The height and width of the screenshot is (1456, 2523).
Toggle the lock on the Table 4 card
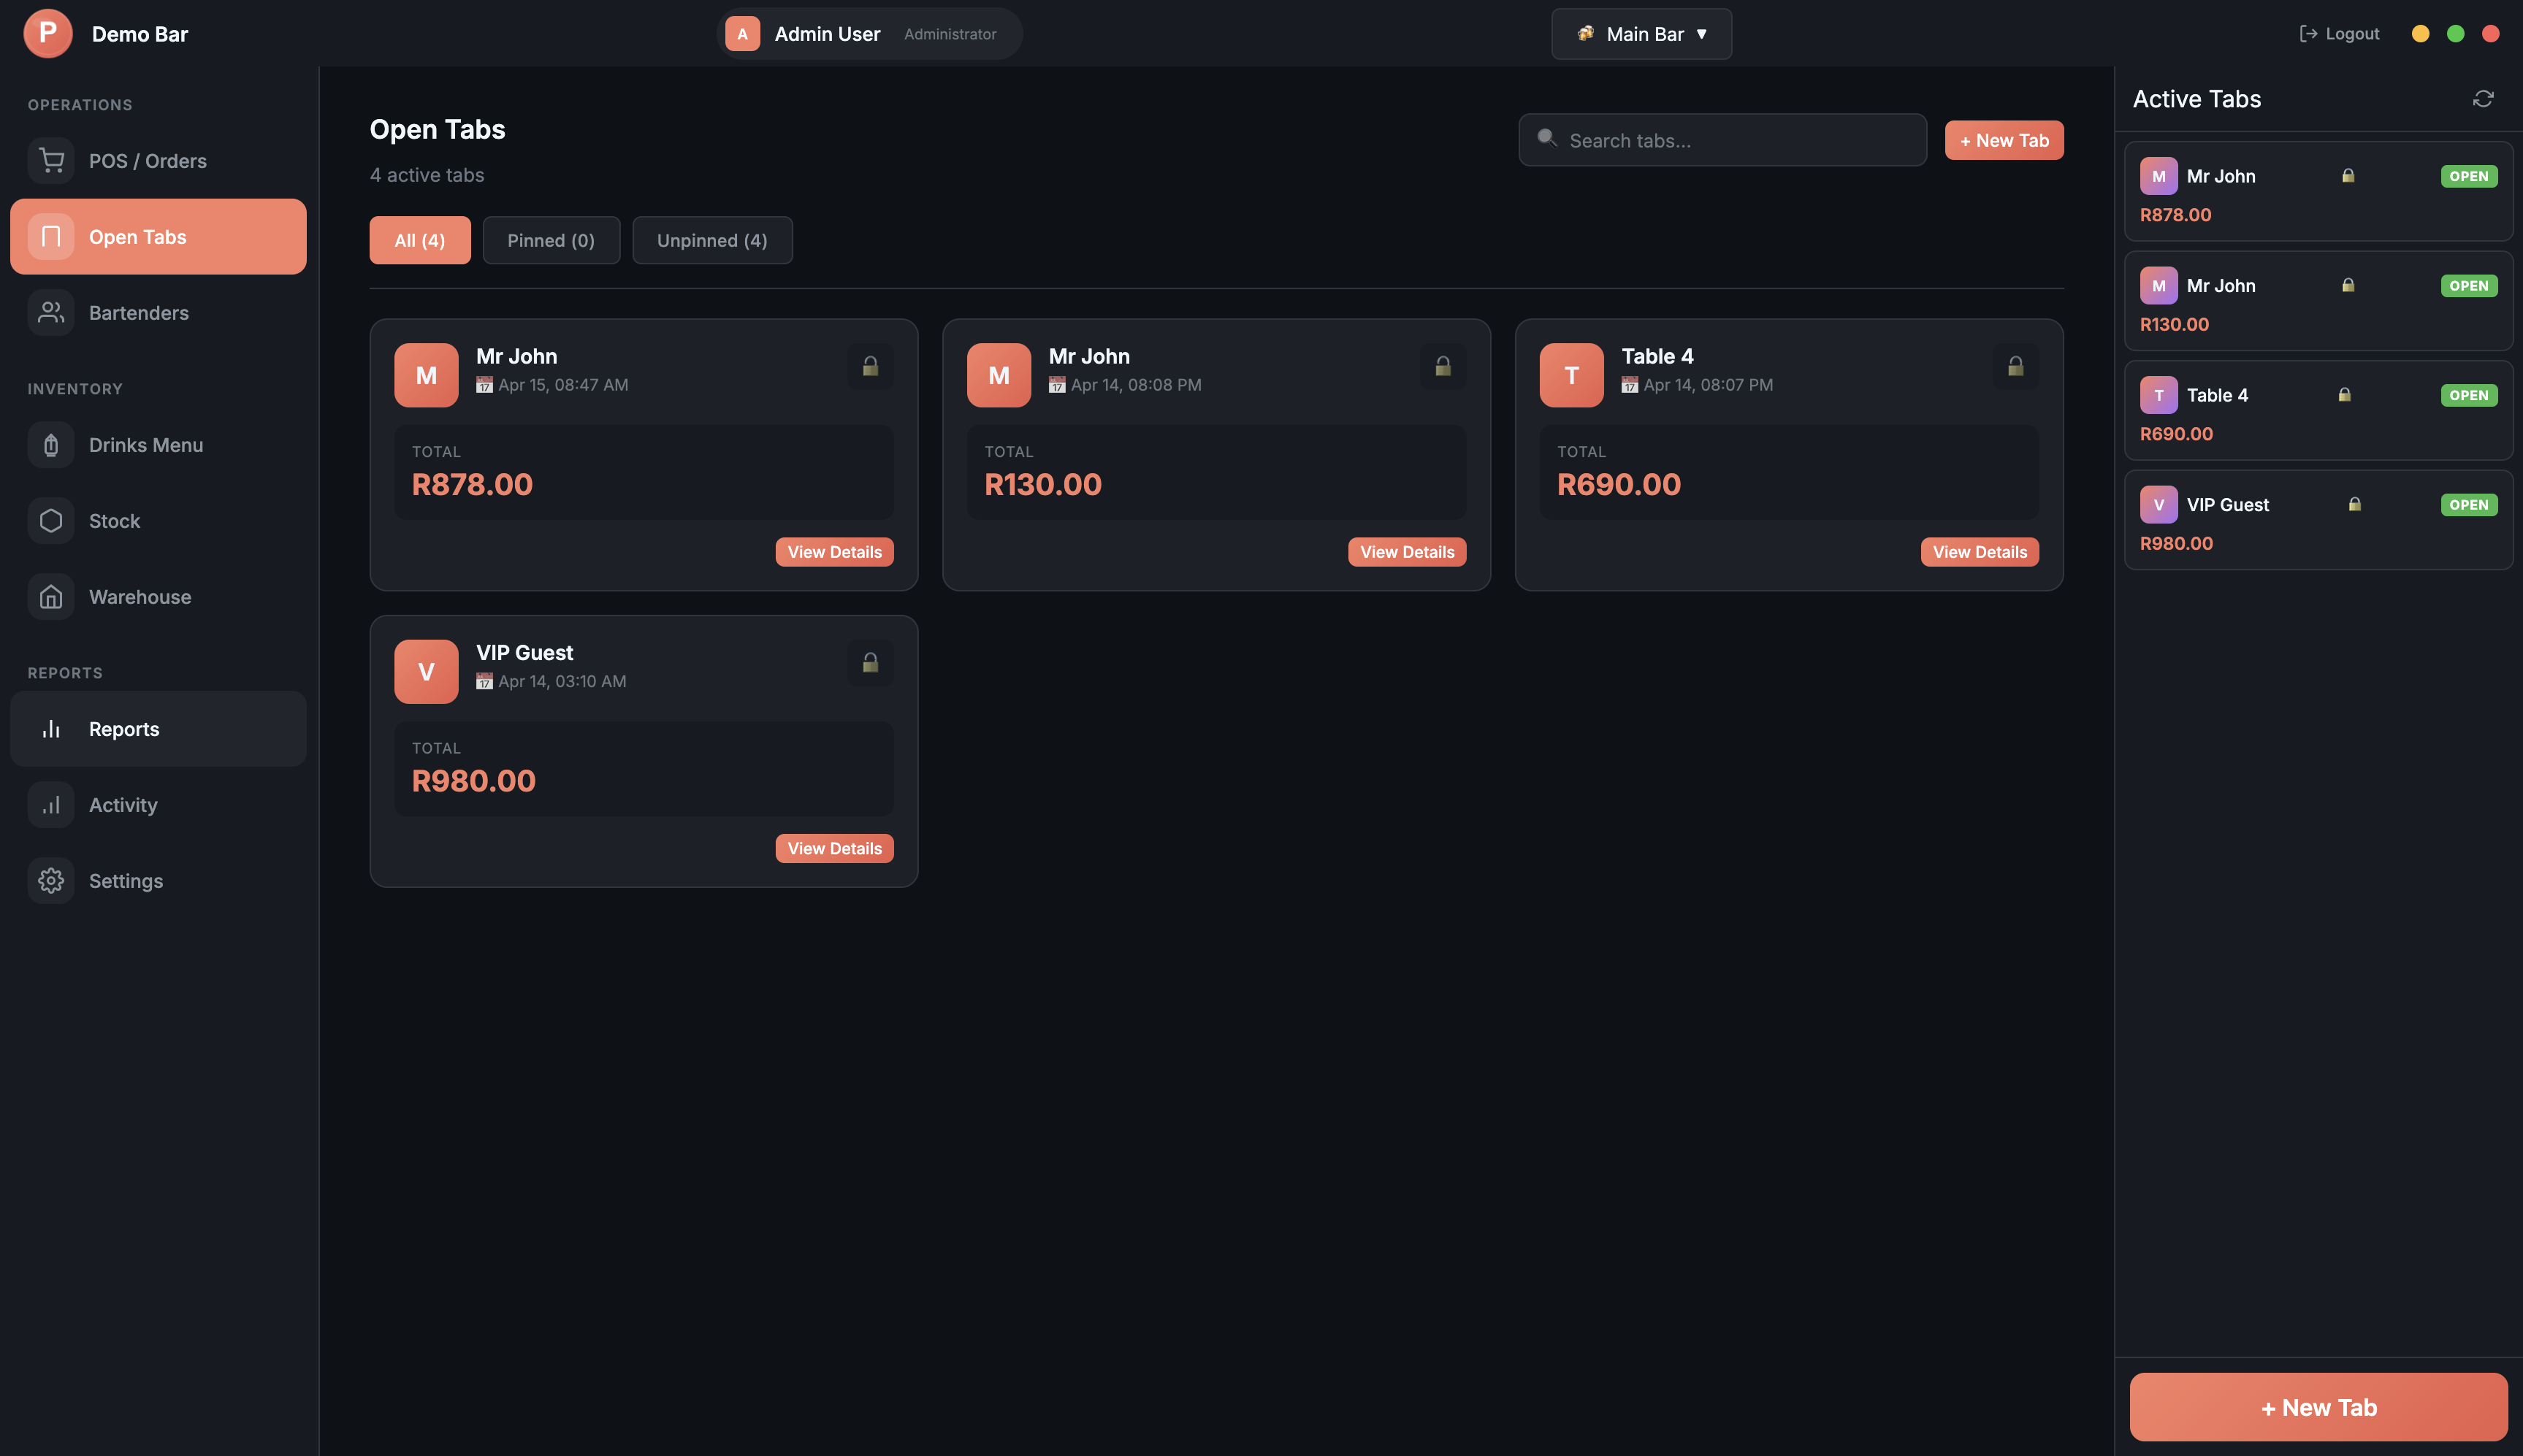point(2016,366)
